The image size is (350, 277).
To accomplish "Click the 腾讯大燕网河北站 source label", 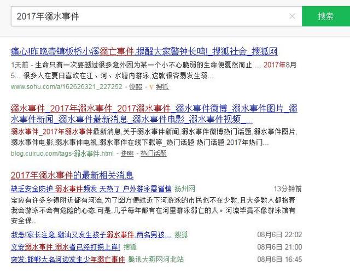I will coord(156,259).
